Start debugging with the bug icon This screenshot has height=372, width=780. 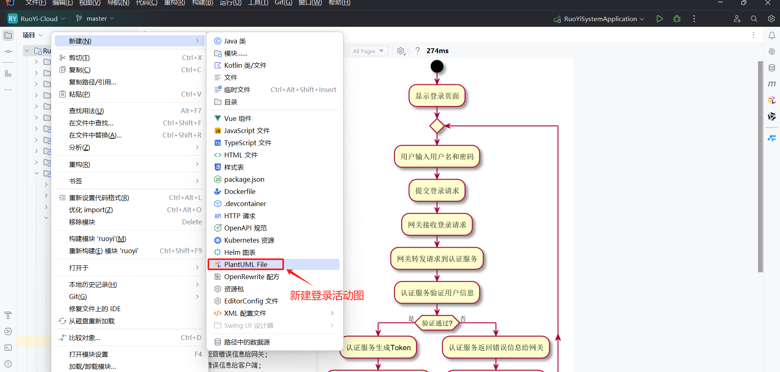tap(677, 19)
